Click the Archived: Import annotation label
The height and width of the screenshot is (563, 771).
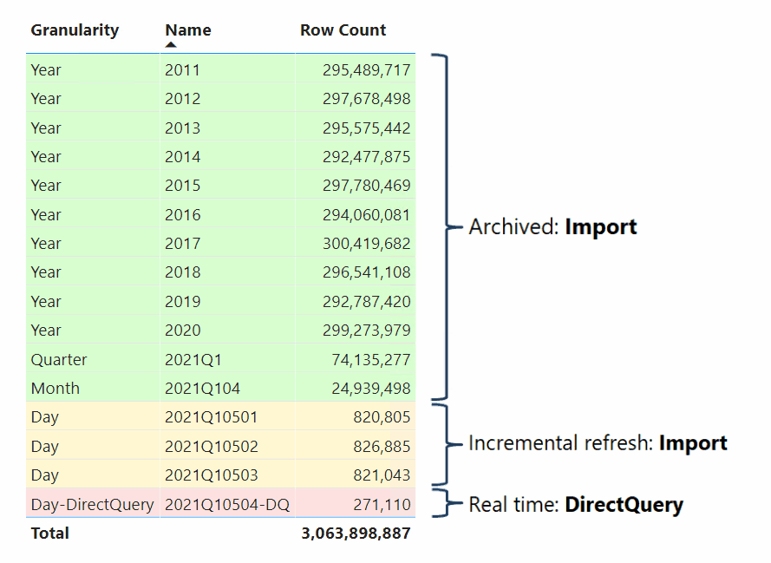552,226
